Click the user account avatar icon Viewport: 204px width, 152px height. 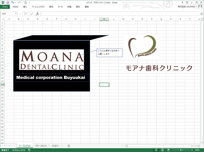click(x=200, y=7)
